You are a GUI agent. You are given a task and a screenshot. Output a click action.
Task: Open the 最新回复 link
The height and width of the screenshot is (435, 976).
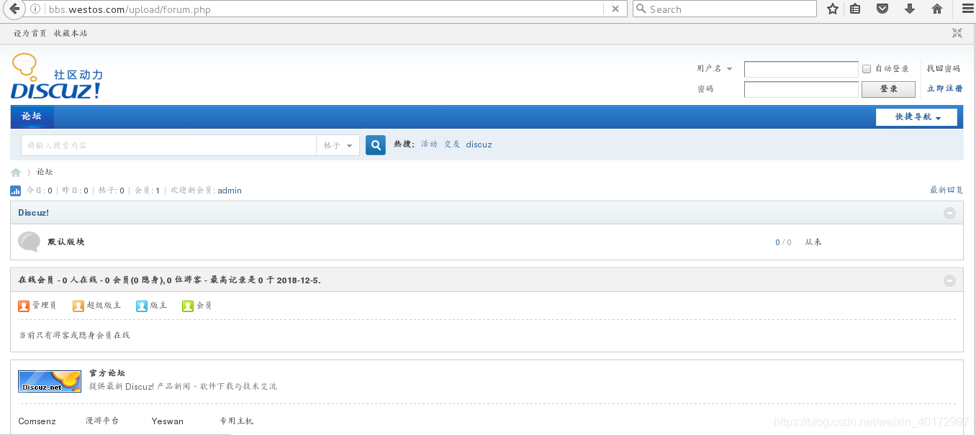(946, 191)
